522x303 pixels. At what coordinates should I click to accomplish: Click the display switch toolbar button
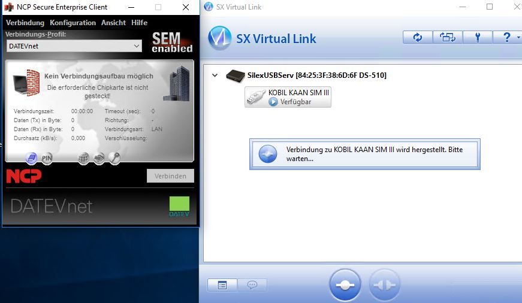[448, 37]
